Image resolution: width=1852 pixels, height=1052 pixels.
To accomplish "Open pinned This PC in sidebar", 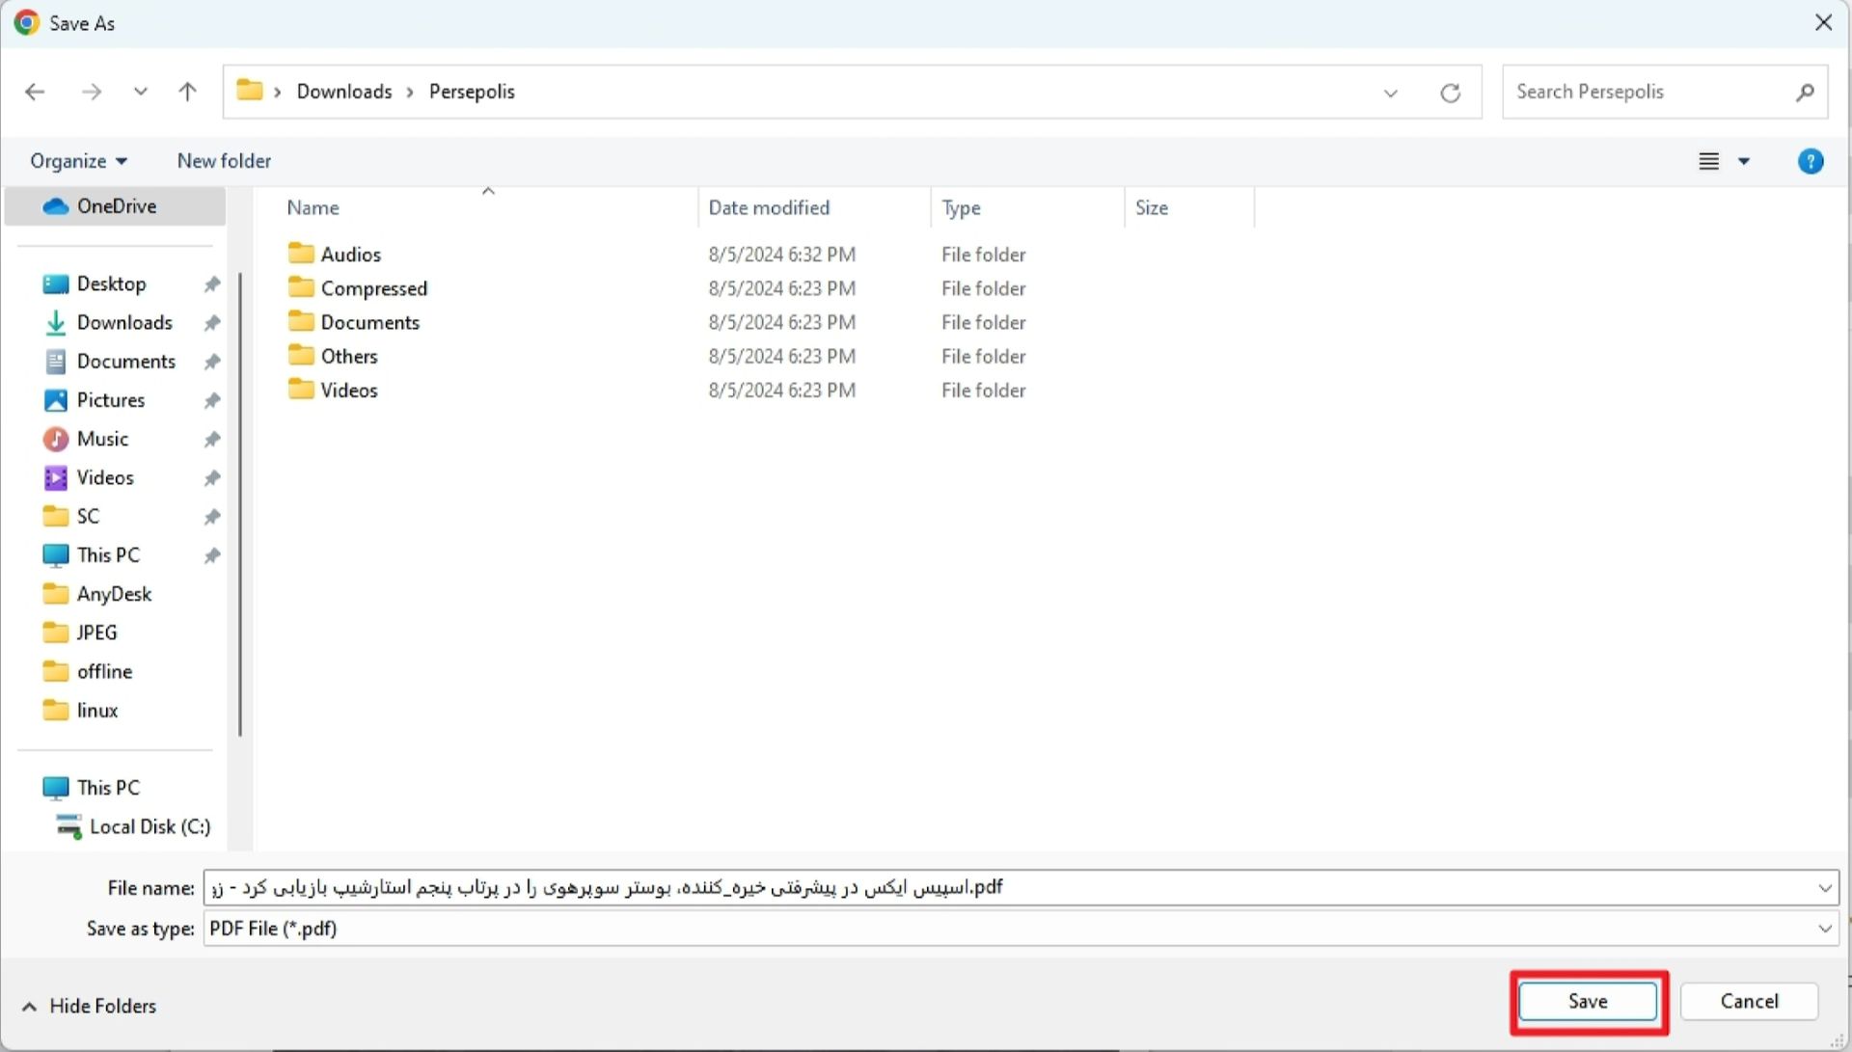I will click(x=108, y=554).
